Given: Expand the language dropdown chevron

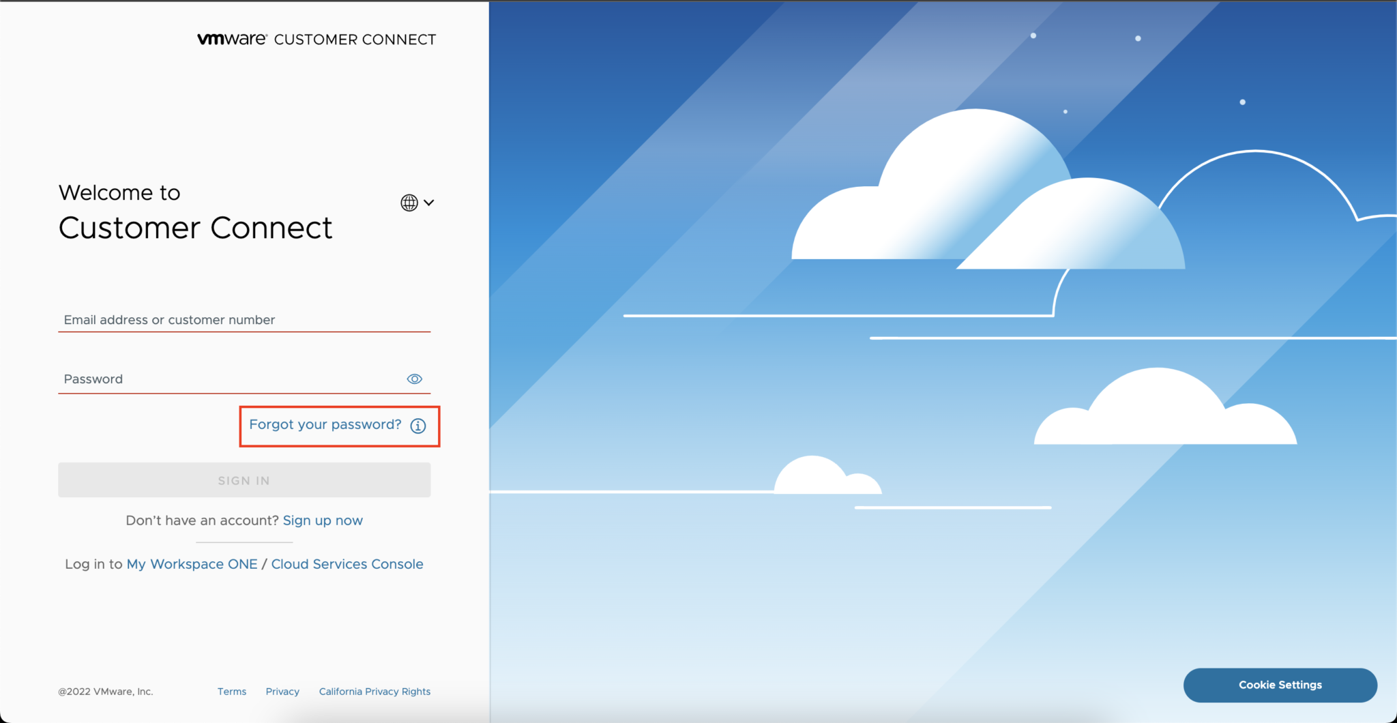Looking at the screenshot, I should (428, 202).
